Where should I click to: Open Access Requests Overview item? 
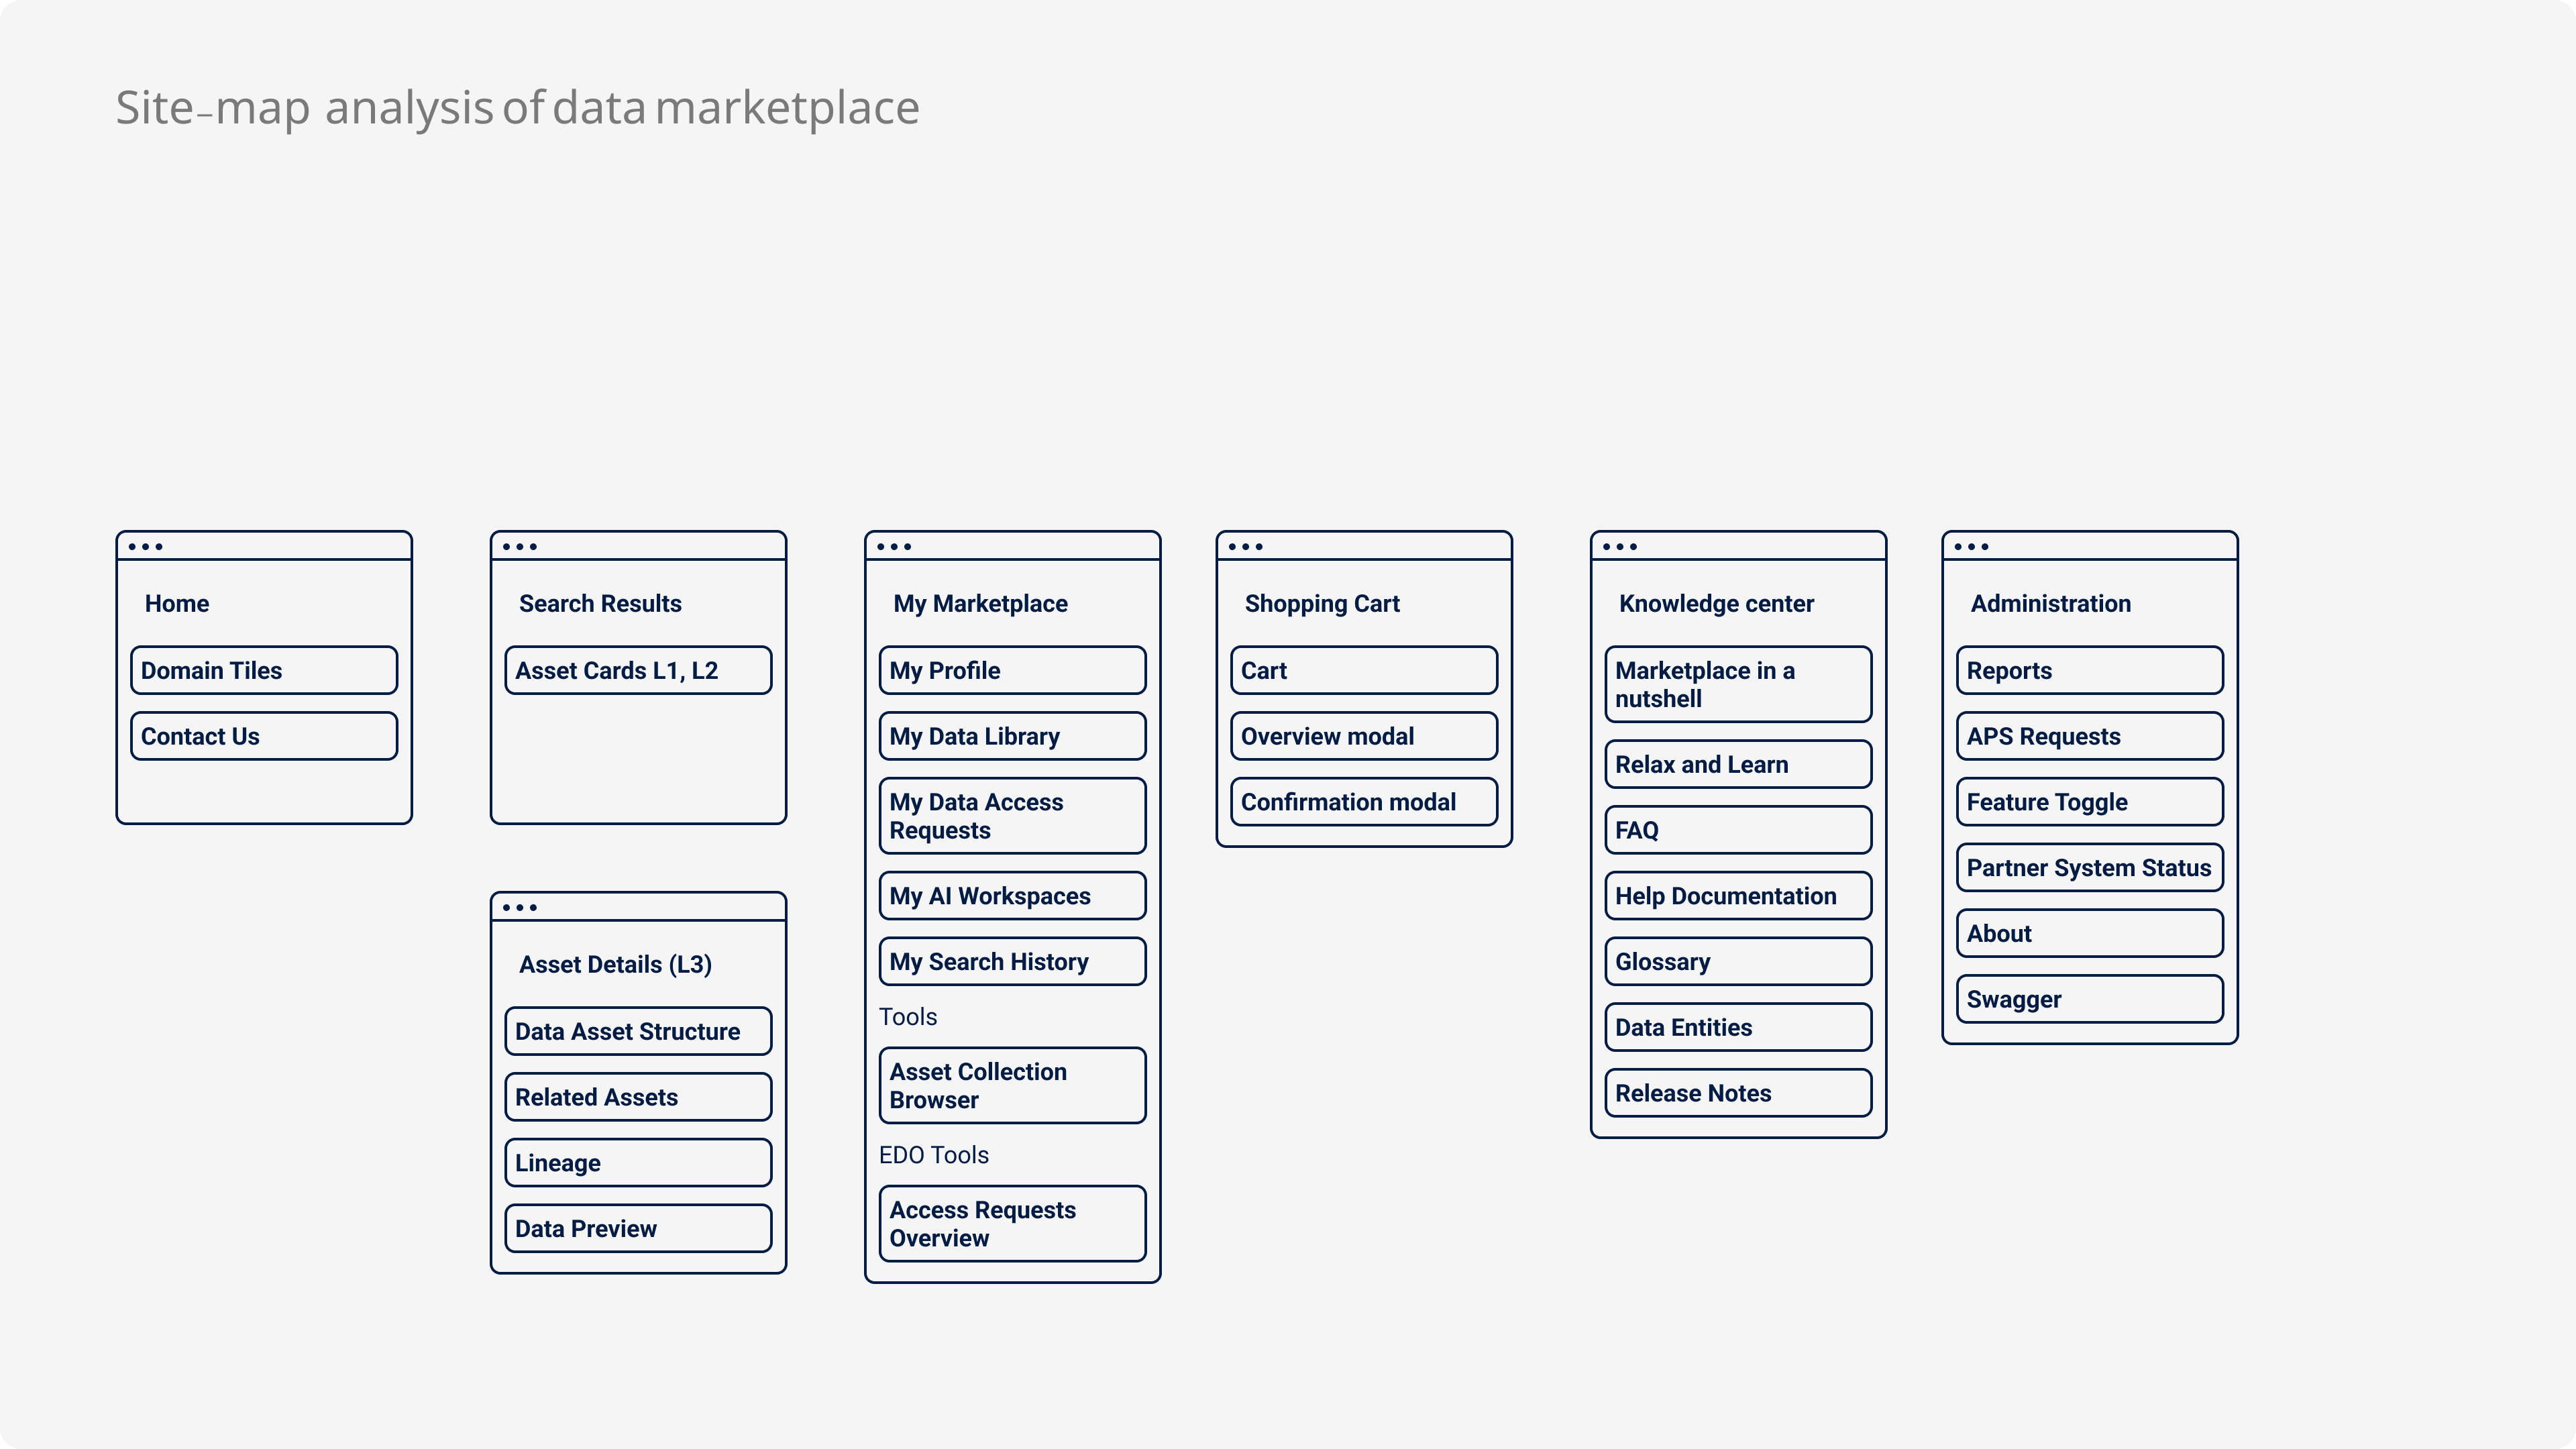point(1013,1224)
